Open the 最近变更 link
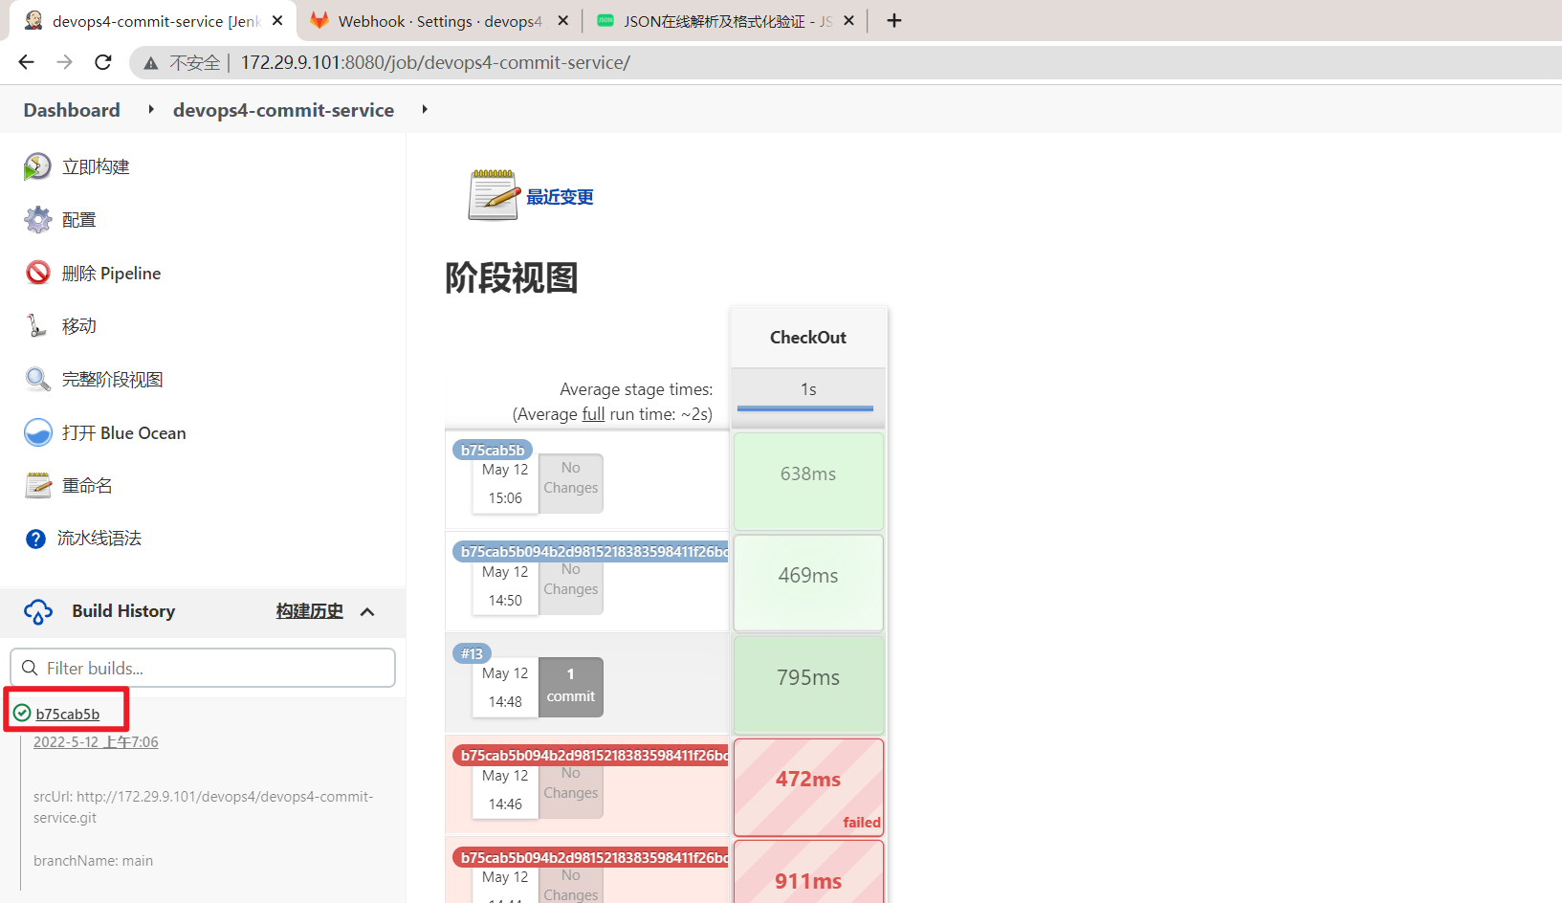The image size is (1562, 903). coord(560,196)
